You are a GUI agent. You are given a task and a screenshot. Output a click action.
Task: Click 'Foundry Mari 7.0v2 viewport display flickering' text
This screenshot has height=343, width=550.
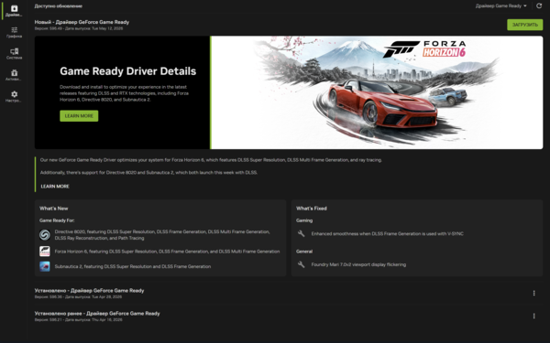[358, 264]
